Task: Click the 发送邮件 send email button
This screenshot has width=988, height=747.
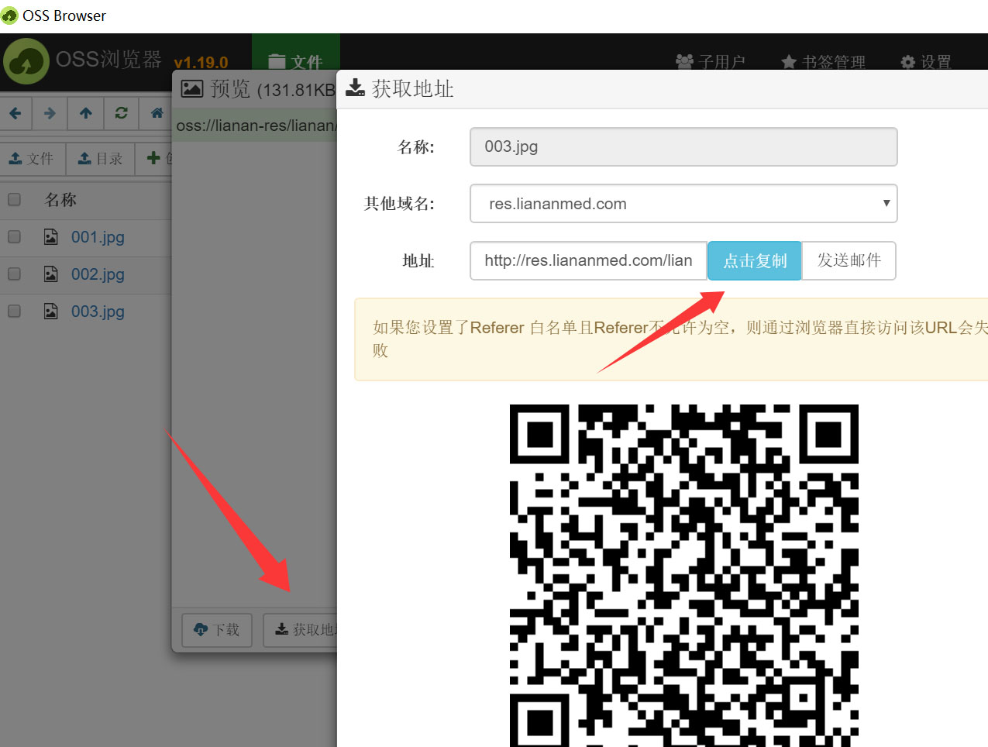Action: click(x=849, y=260)
